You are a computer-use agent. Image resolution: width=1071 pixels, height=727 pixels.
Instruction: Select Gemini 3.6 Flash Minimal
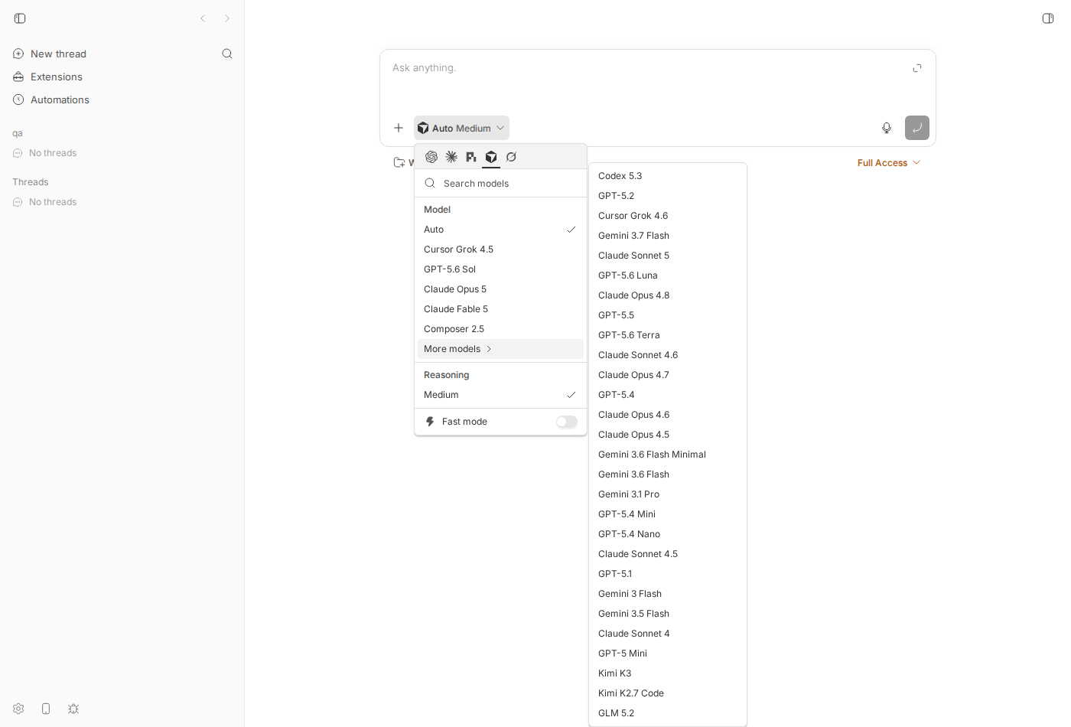tap(668, 455)
